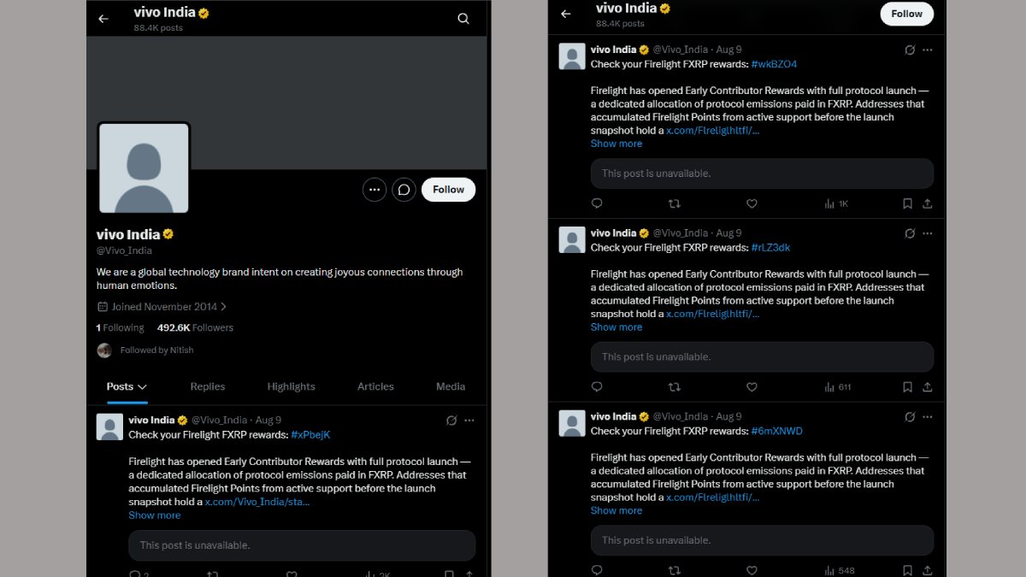Follow vivo India from left profile panel
This screenshot has height=577, width=1026.
pos(448,190)
